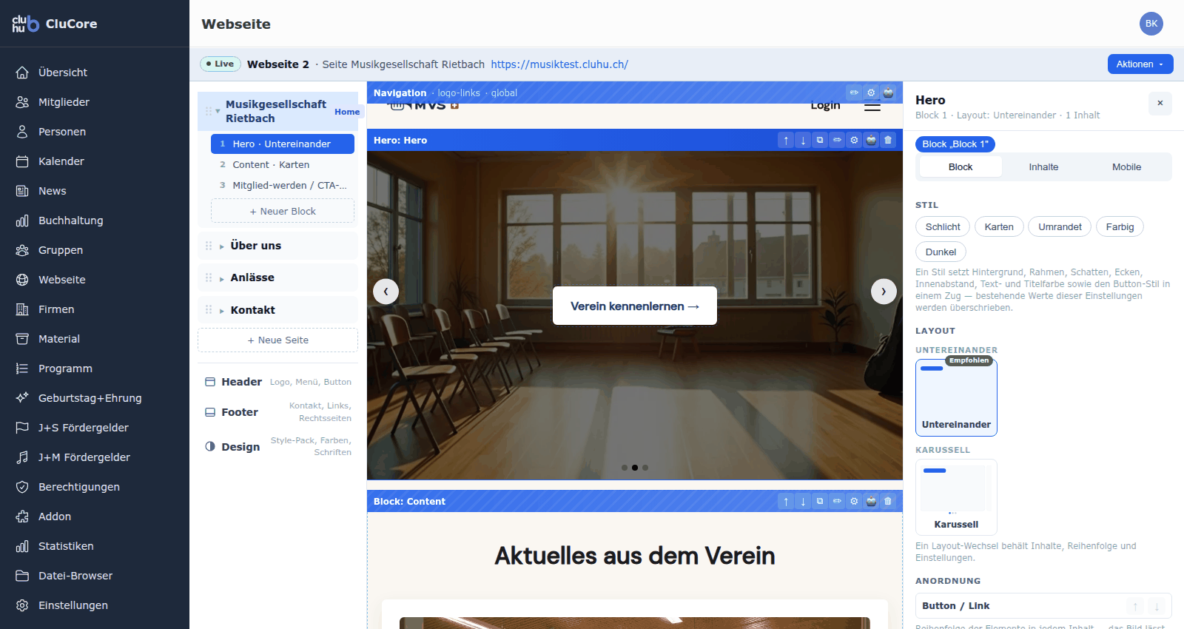
Task: Switch to the Mobile tab
Action: click(1126, 167)
